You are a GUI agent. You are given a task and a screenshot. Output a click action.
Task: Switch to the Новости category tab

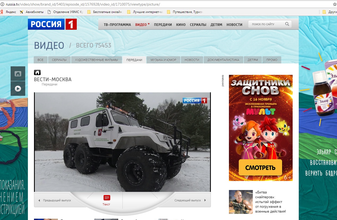coord(192,60)
